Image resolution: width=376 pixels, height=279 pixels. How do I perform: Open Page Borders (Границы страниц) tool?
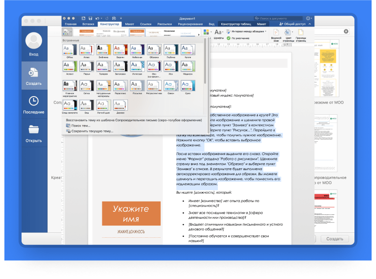(x=300, y=32)
